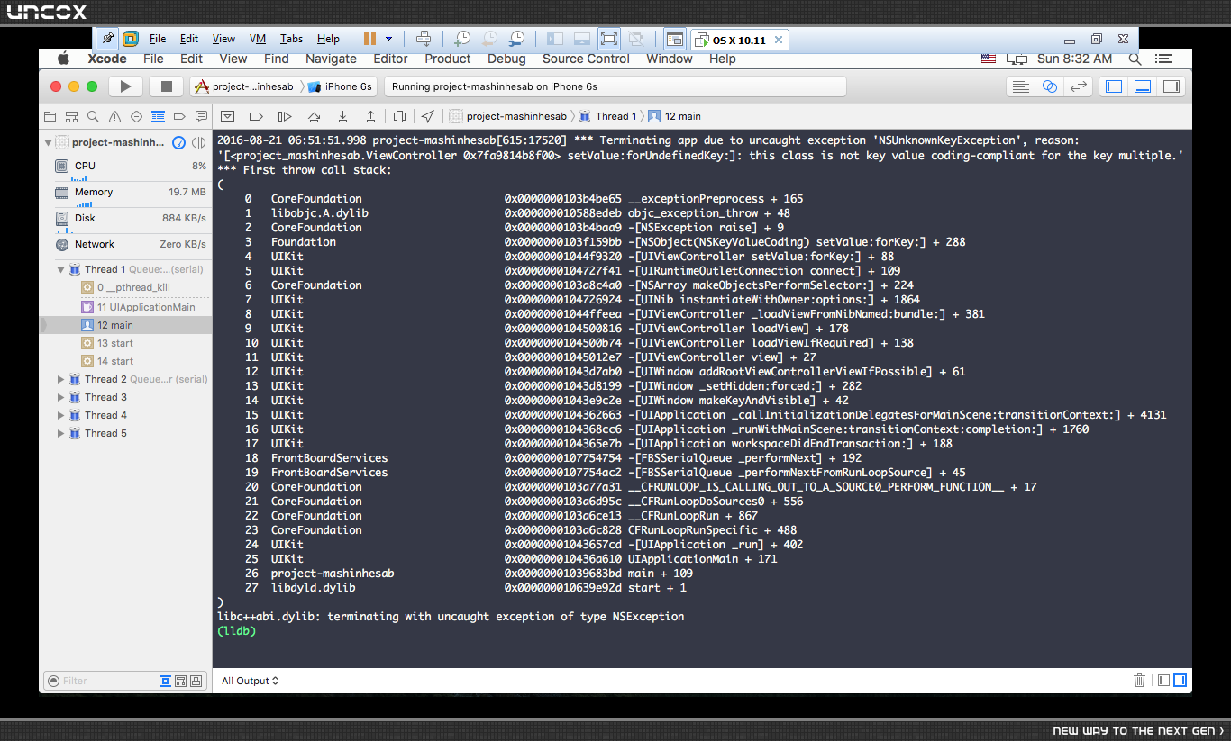Change the process view options icon beside the project name
Screen dimensions: 1231x741
coord(199,142)
